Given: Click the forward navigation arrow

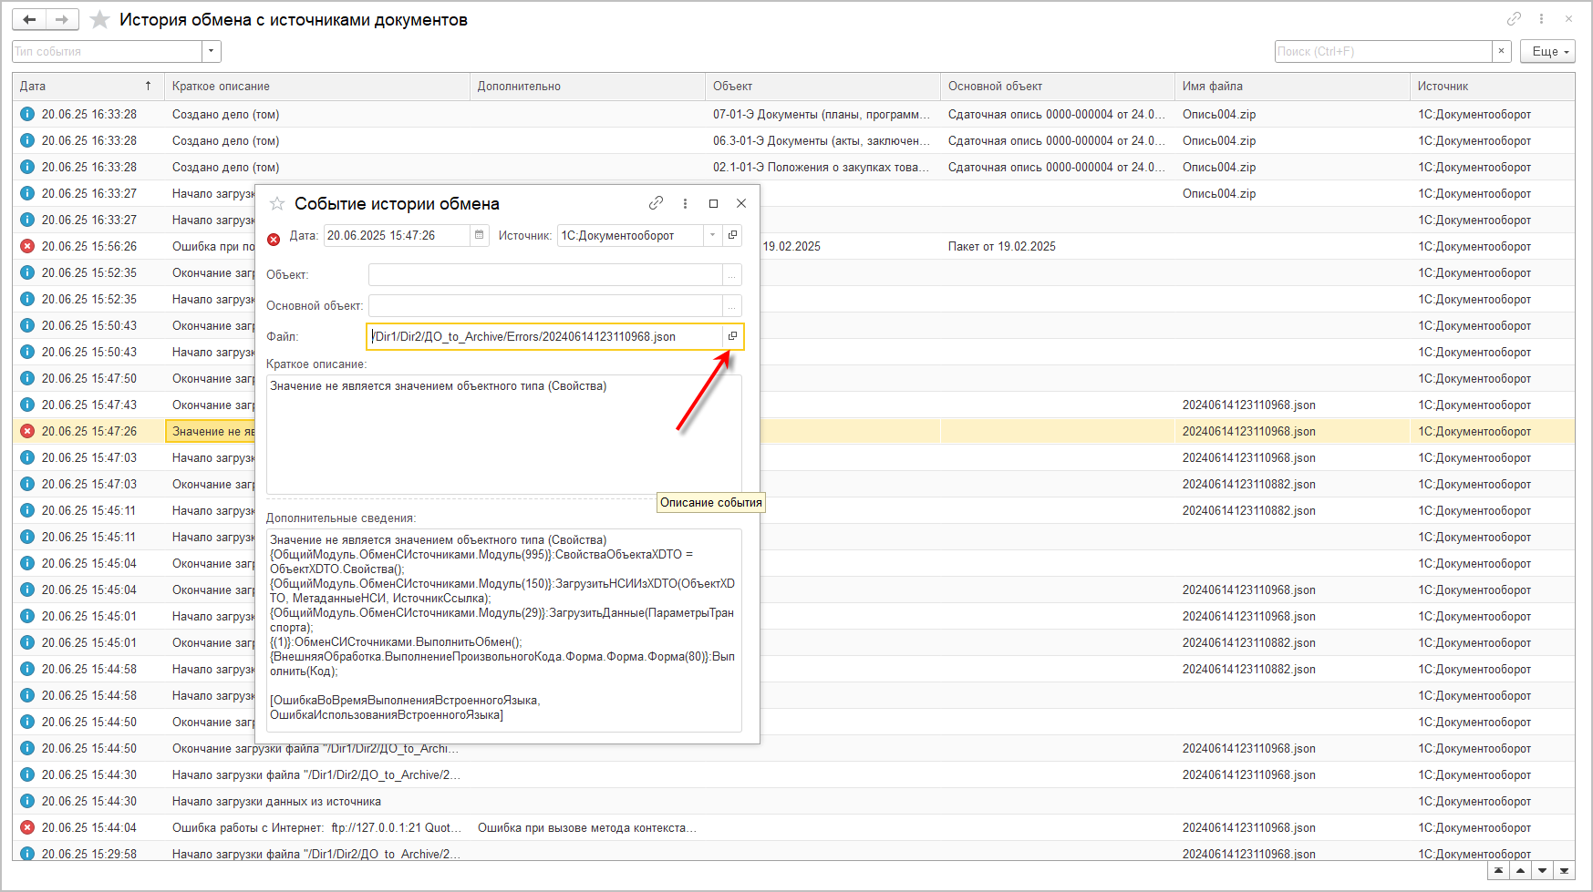Looking at the screenshot, I should coord(62,19).
